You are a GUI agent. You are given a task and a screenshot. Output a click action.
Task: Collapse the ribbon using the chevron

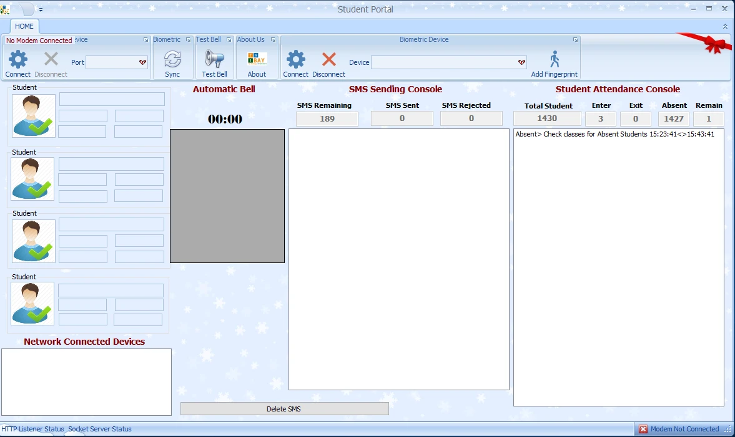(x=725, y=26)
